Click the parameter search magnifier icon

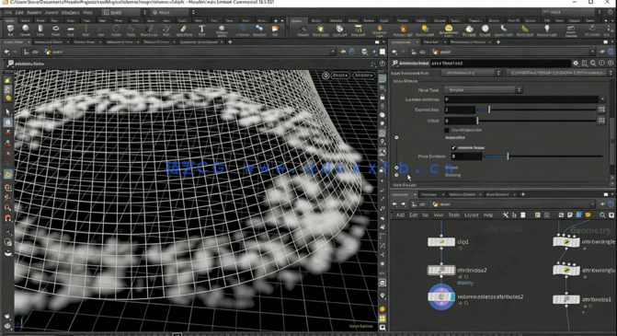(593, 63)
